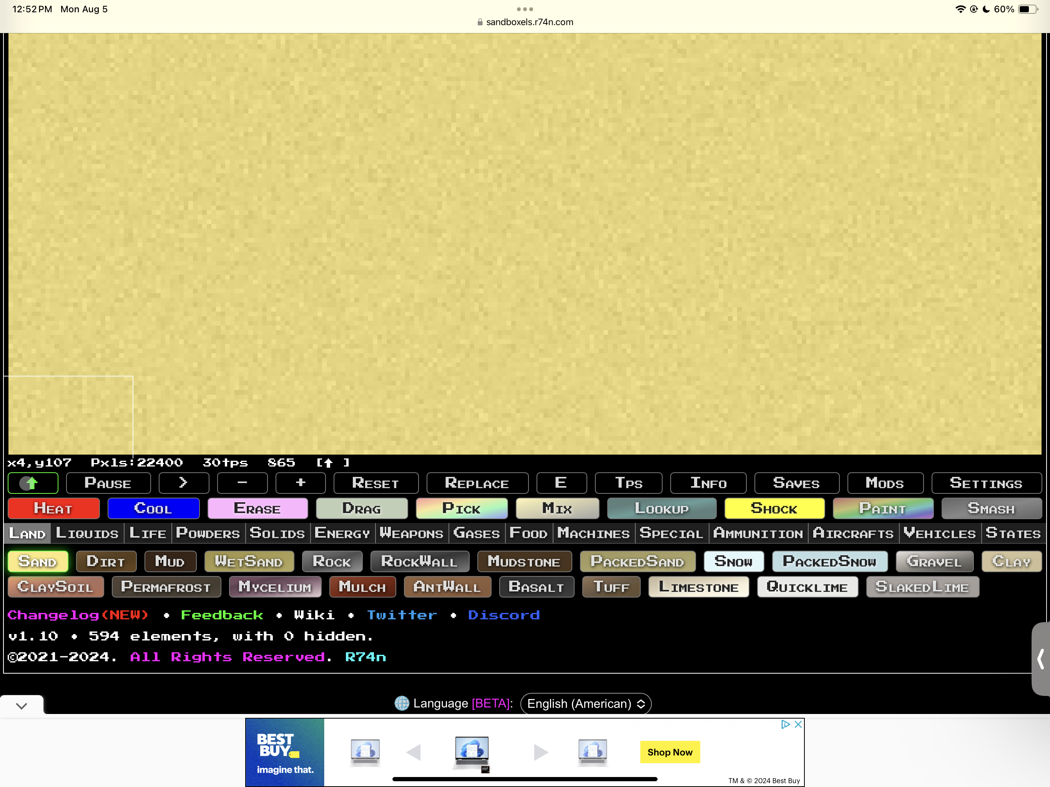The image size is (1050, 787).
Task: Expand the right-edge side handle
Action: pyautogui.click(x=1040, y=659)
